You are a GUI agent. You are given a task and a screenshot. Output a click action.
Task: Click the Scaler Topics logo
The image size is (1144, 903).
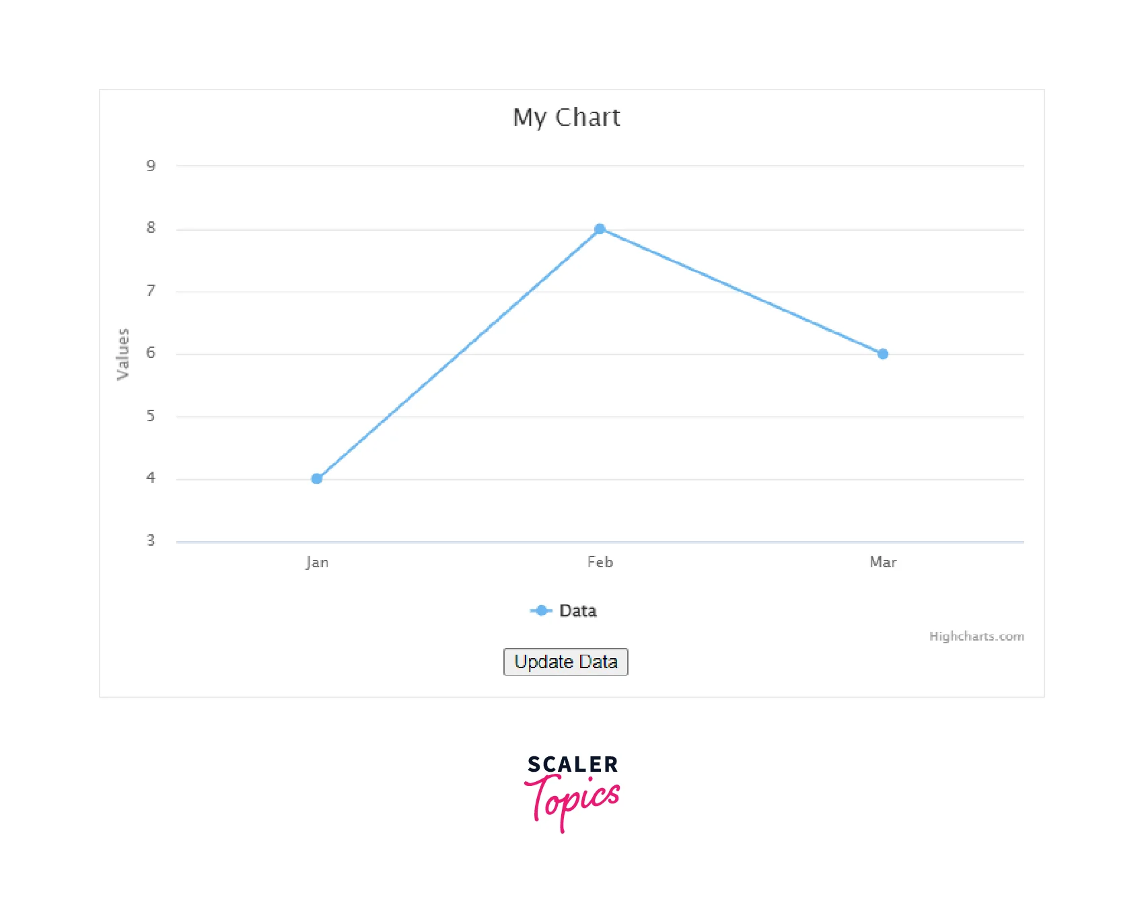point(572,793)
